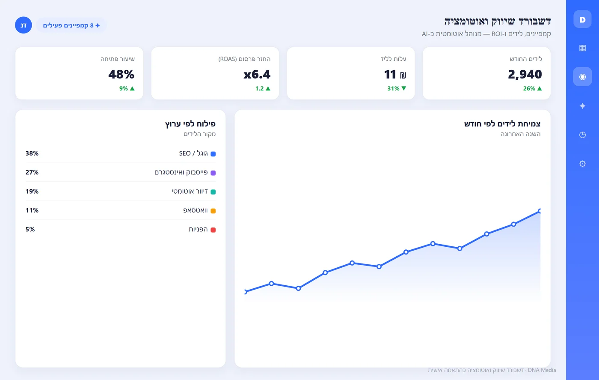Screen dimensions: 599x380
Task: Click the orange וואטסאפ color swatch
Action: pos(213,211)
